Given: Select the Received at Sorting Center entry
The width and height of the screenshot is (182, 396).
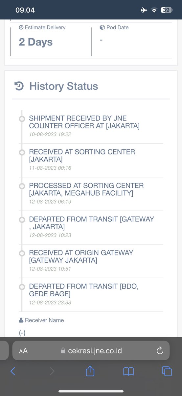Looking at the screenshot, I should 92,160.
